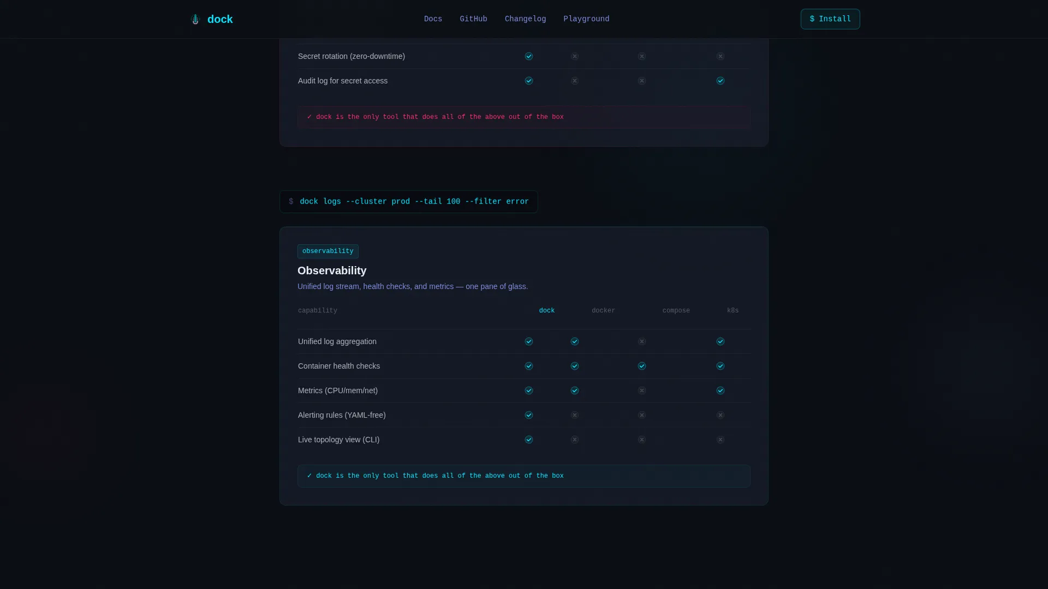This screenshot has width=1048, height=589.
Task: Click k8s checkmark in Metrics row
Action: click(x=720, y=390)
